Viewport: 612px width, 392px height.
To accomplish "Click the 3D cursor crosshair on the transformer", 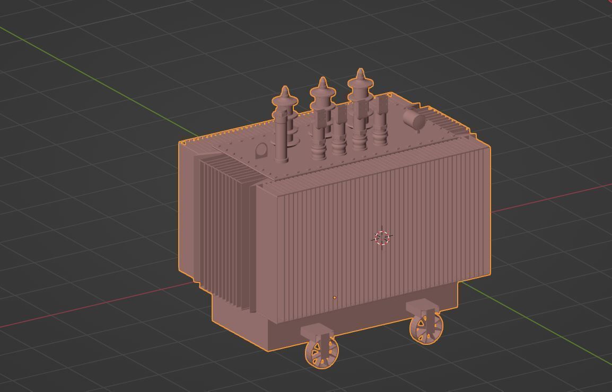I will pos(382,237).
